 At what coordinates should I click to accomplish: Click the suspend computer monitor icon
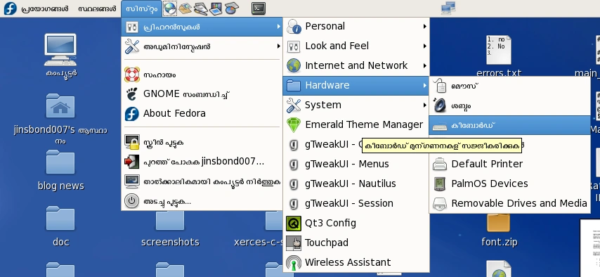coord(132,181)
